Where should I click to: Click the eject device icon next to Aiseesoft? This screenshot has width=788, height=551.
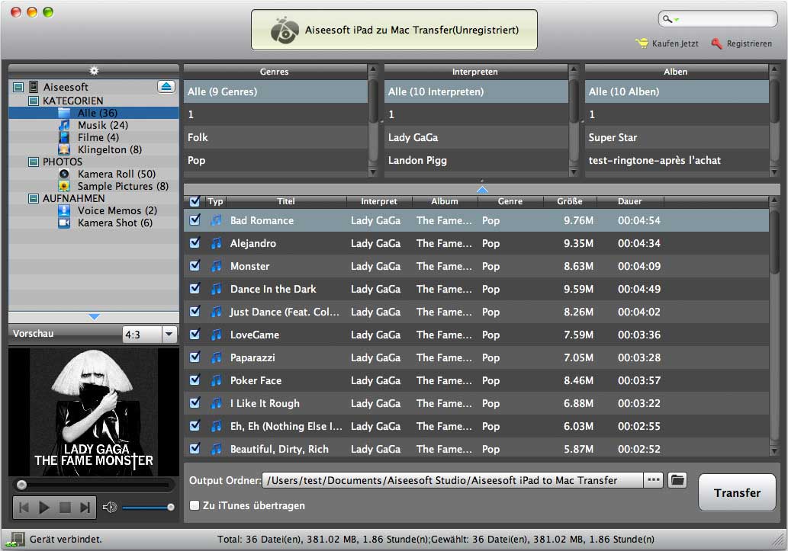[166, 86]
